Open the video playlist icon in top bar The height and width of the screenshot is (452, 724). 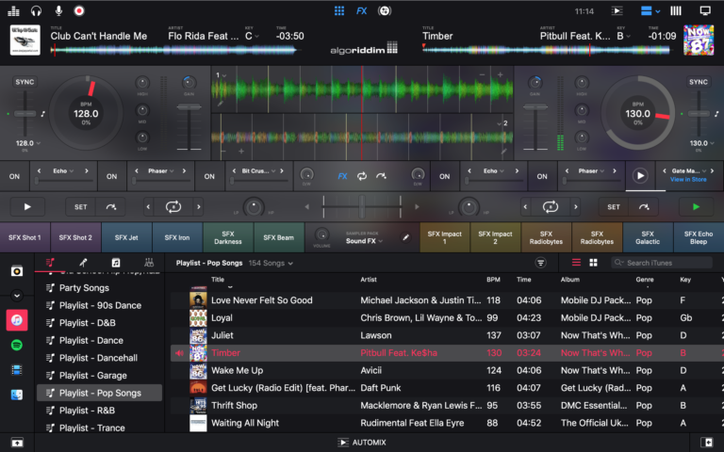tap(617, 10)
